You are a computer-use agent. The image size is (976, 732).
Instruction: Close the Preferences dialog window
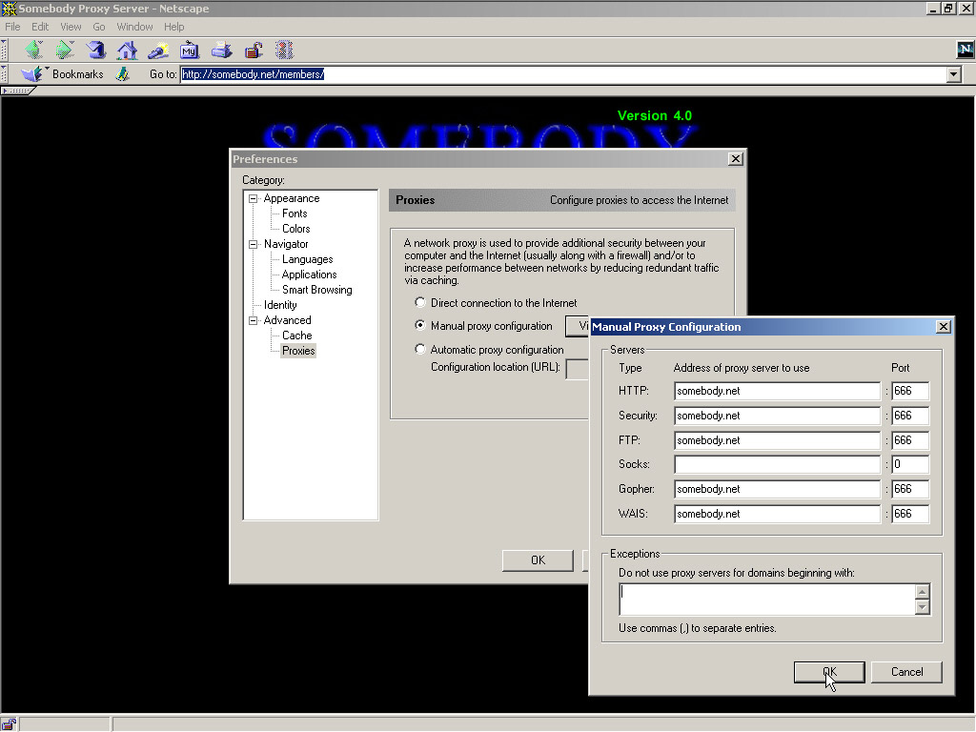pyautogui.click(x=735, y=159)
